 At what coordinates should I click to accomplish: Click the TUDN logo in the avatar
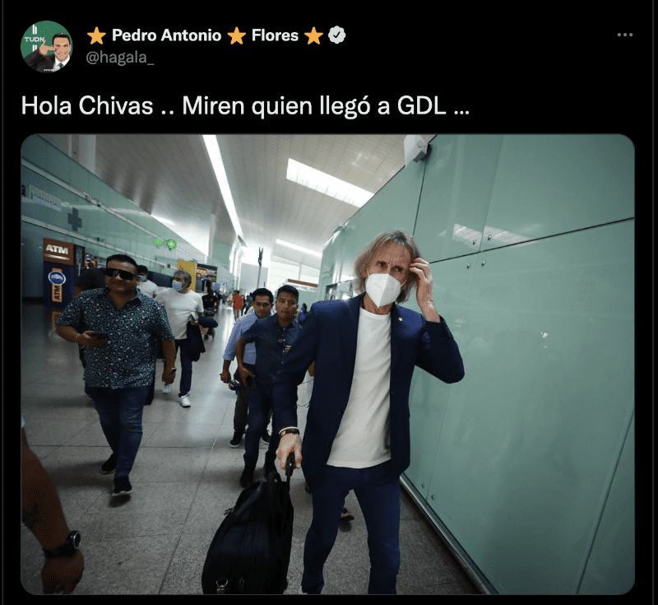coord(35,39)
